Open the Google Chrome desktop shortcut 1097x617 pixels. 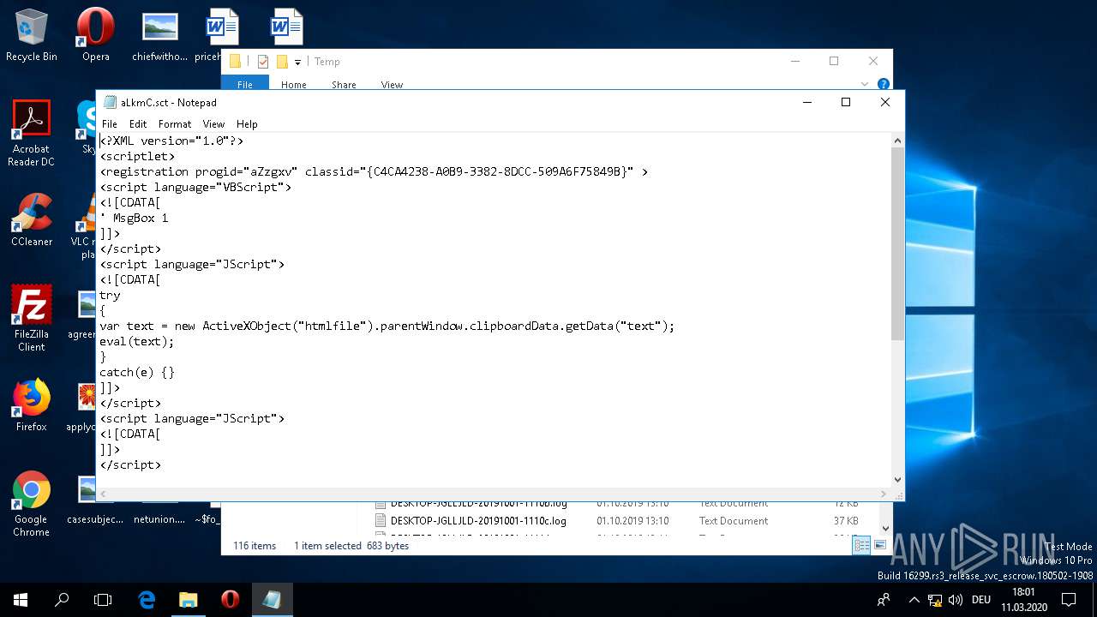click(32, 503)
